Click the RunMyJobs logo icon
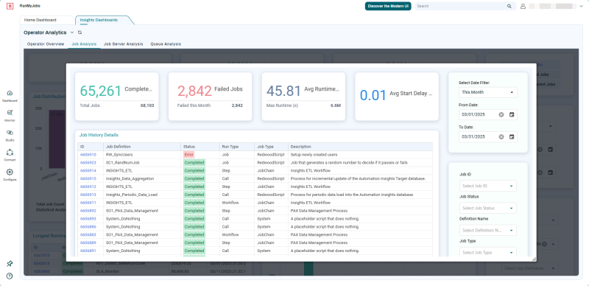The width and height of the screenshot is (589, 286). point(10,7)
